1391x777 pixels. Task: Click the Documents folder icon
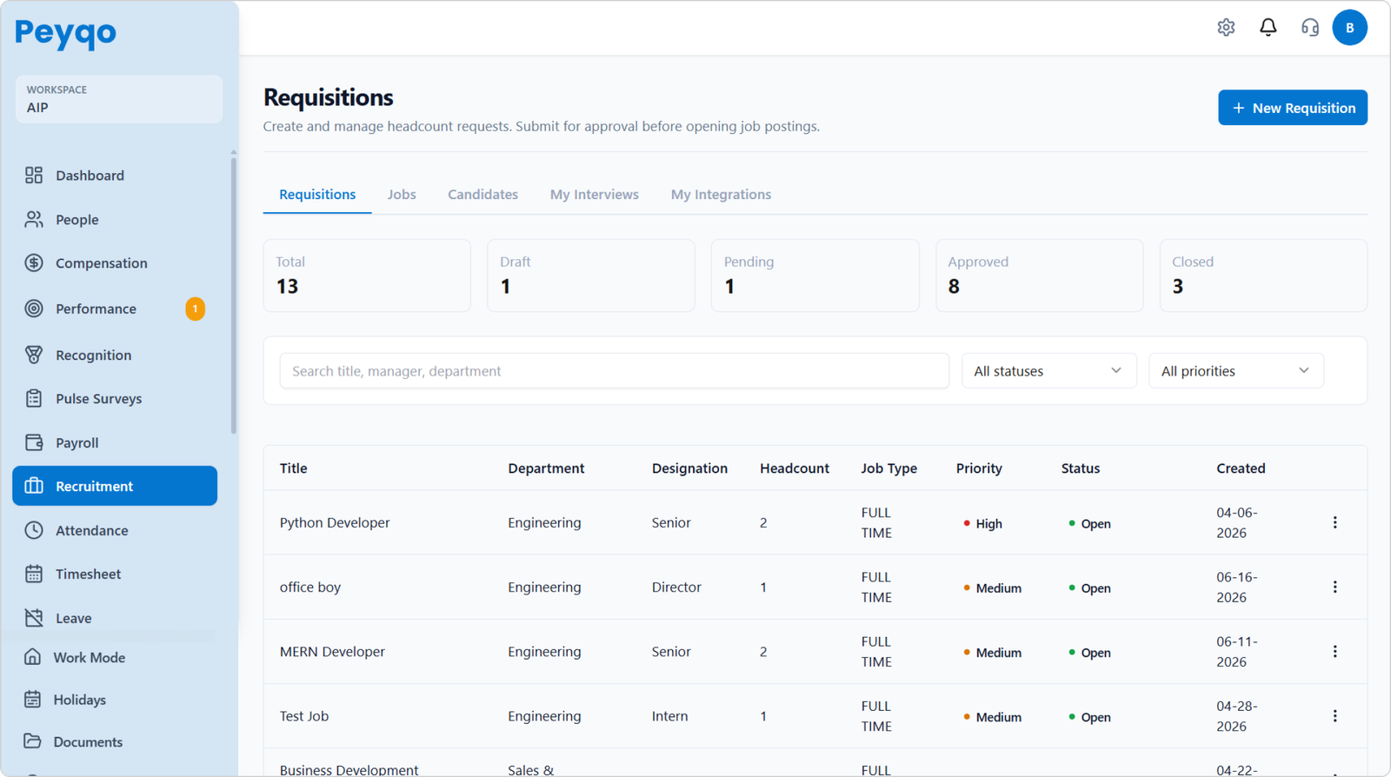point(32,741)
